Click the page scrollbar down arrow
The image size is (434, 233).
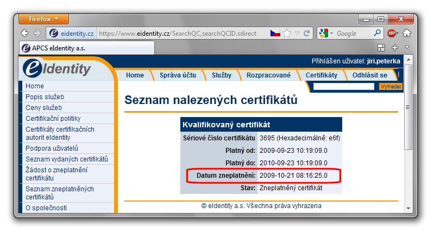pos(408,209)
